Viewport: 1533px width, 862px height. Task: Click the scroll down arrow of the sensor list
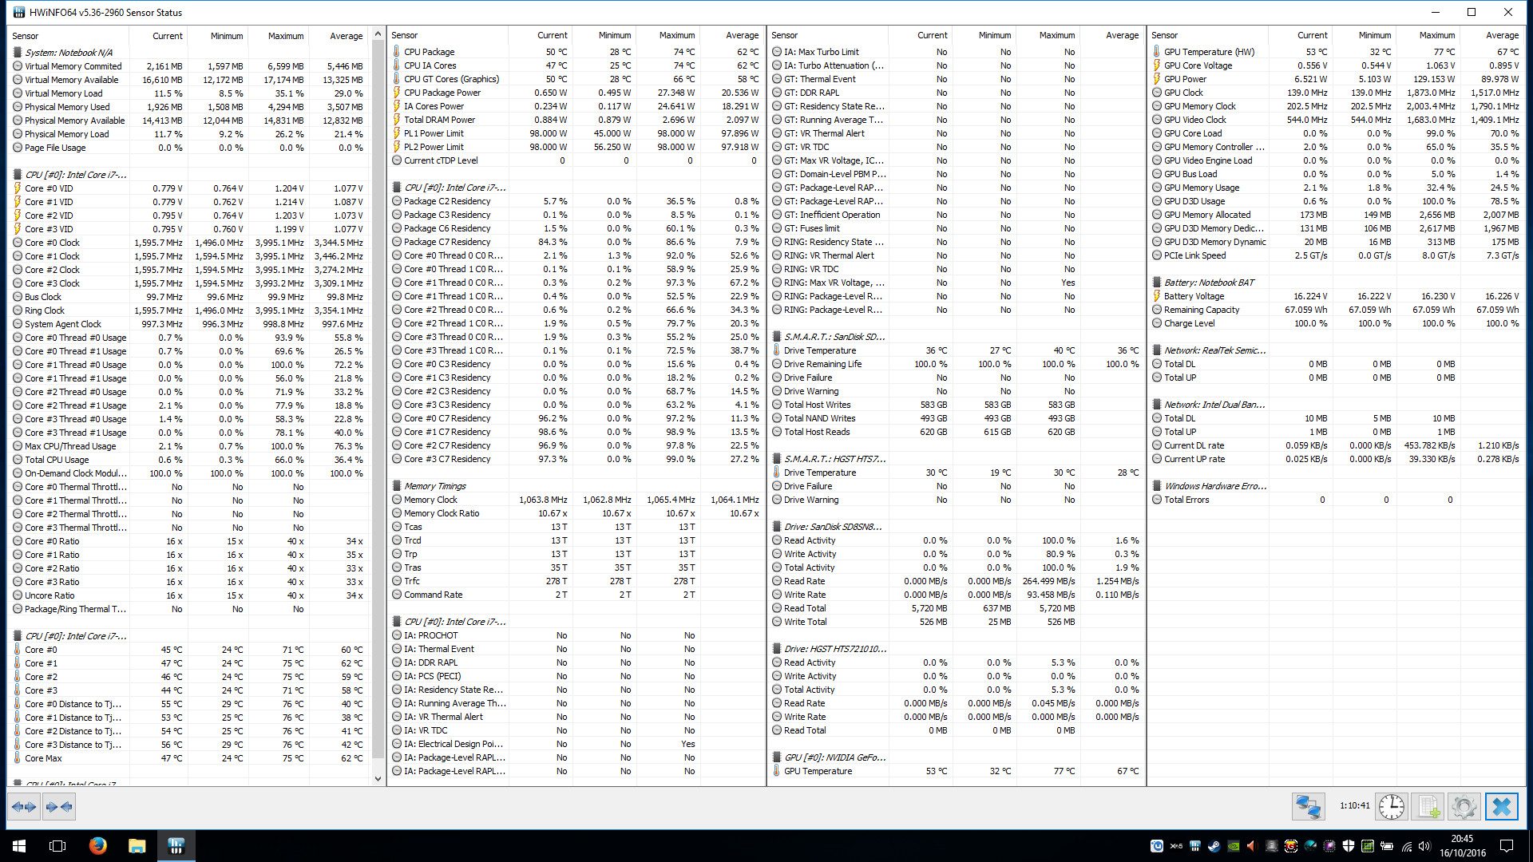(378, 779)
